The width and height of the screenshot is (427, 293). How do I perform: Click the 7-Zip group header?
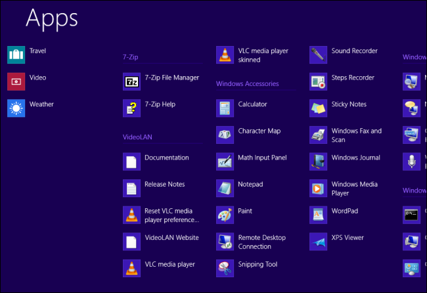coord(131,57)
